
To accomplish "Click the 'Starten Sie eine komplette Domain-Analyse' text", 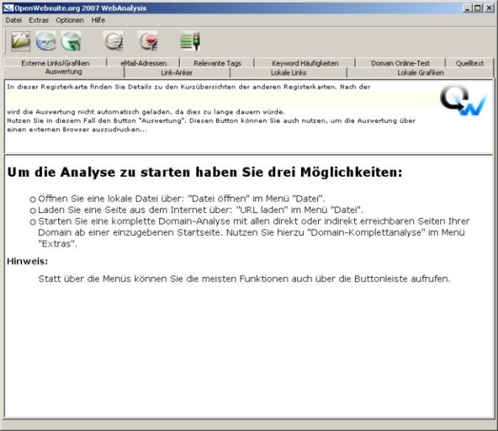I will (254, 233).
